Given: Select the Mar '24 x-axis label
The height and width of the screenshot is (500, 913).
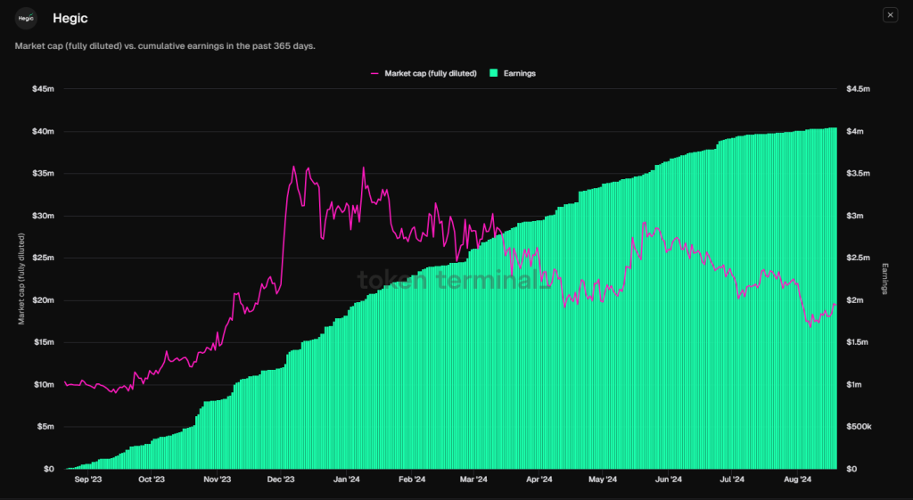Looking at the screenshot, I should pos(473,480).
